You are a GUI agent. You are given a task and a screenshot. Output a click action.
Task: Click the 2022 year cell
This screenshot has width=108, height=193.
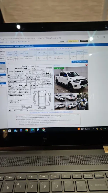point(21,58)
